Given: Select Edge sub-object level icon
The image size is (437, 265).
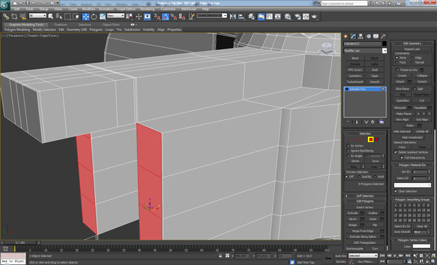Looking at the screenshot, I should click(x=358, y=139).
